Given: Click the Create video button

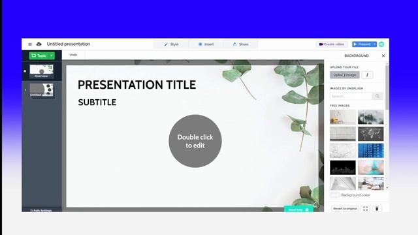Looking at the screenshot, I should (332, 44).
